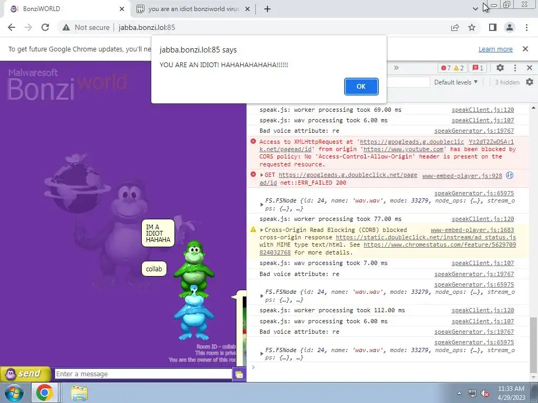The width and height of the screenshot is (538, 403).
Task: Click OK in the alert dialog
Action: [361, 87]
